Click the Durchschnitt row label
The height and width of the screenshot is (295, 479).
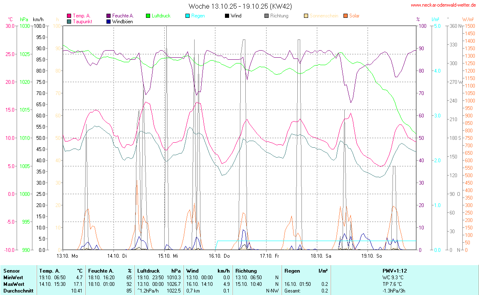(x=17, y=291)
